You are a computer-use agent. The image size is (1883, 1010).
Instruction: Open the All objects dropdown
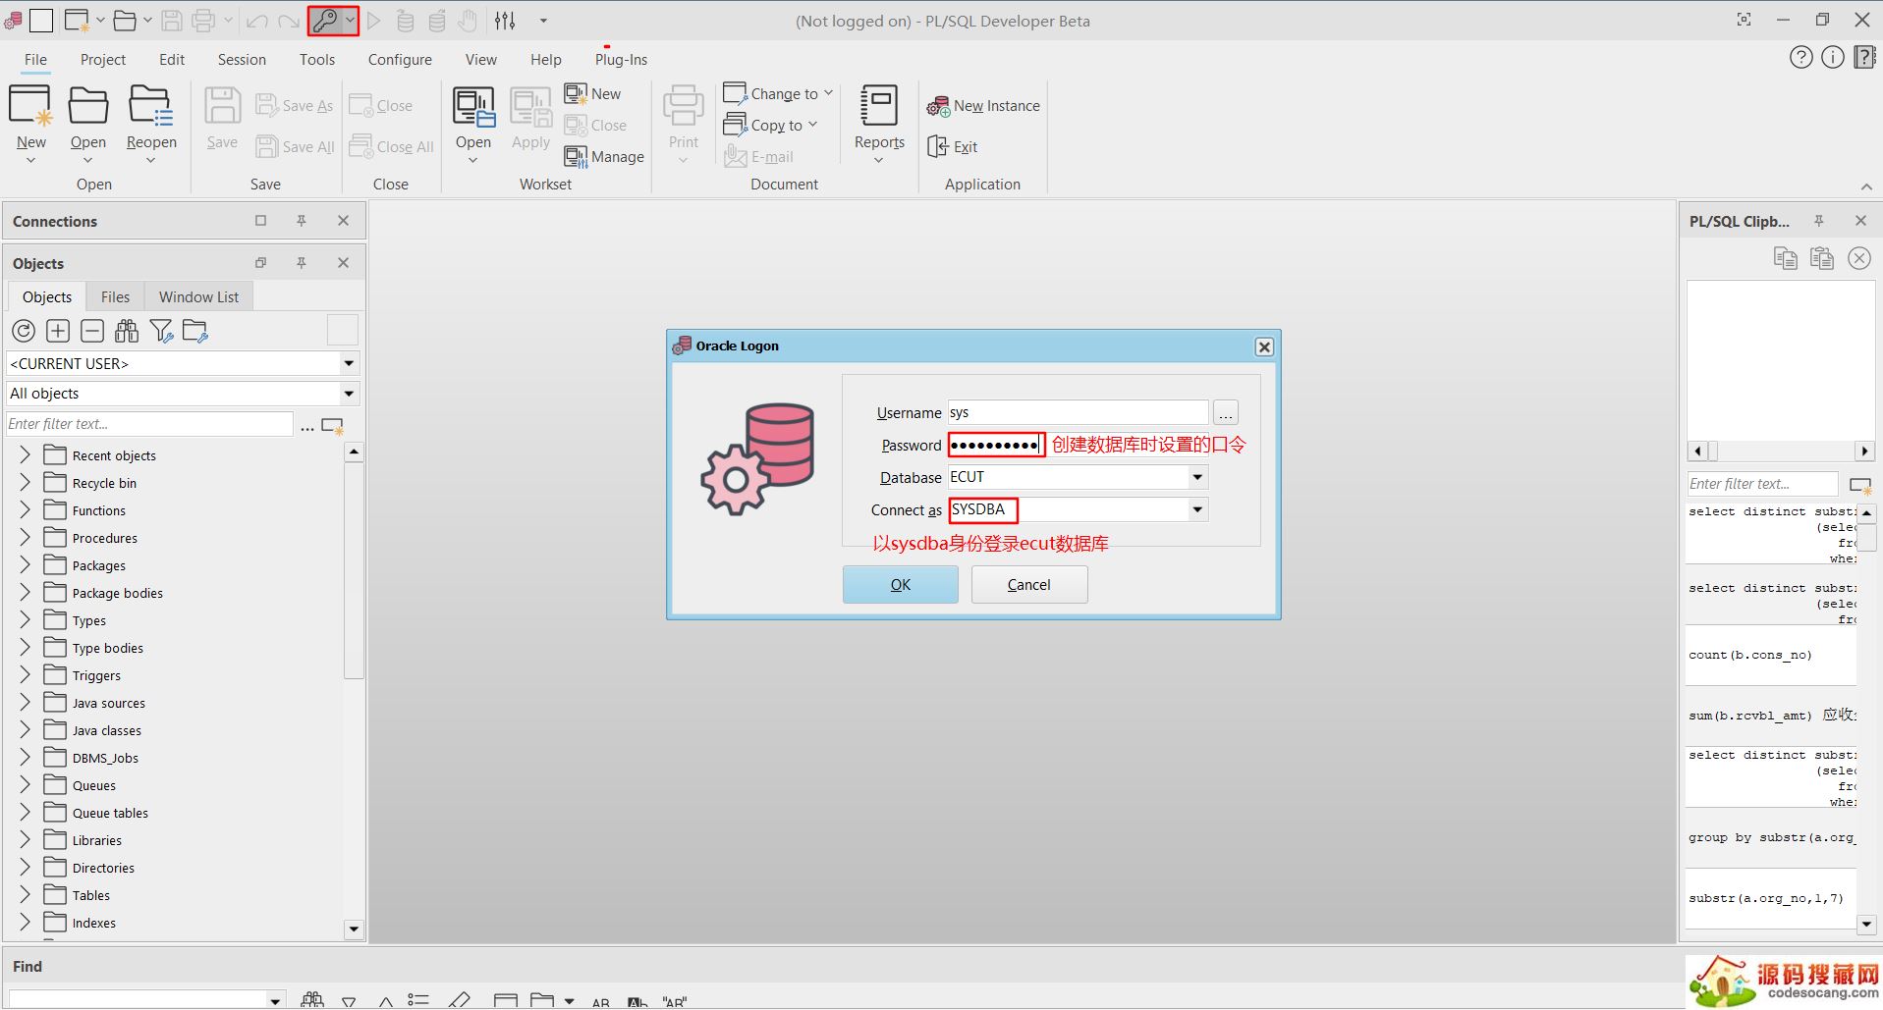click(349, 394)
